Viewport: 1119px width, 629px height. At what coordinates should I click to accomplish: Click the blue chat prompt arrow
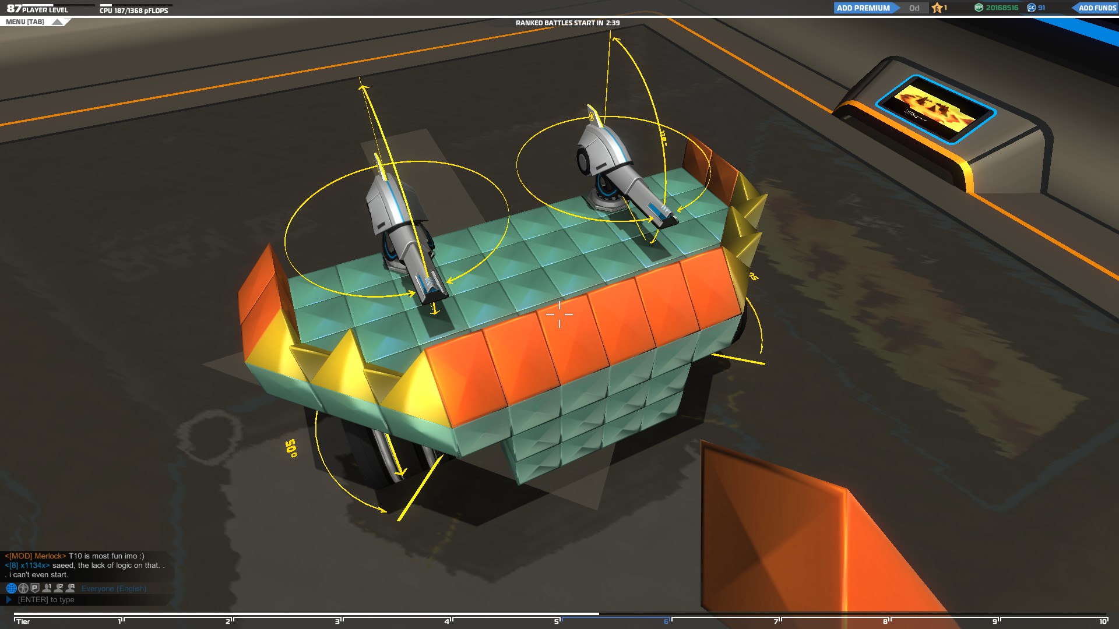(9, 600)
